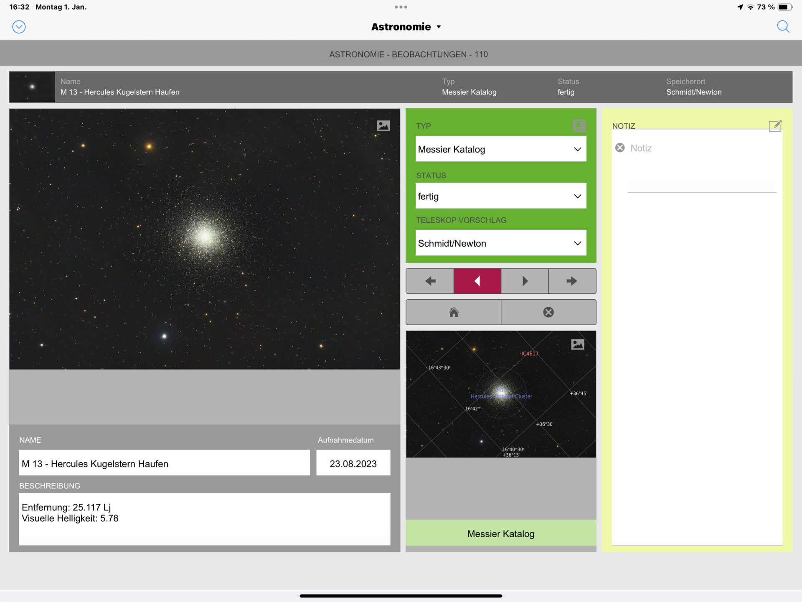The height and width of the screenshot is (602, 802).
Task: Open the Typ dropdown showing Messier Katalog
Action: click(501, 149)
